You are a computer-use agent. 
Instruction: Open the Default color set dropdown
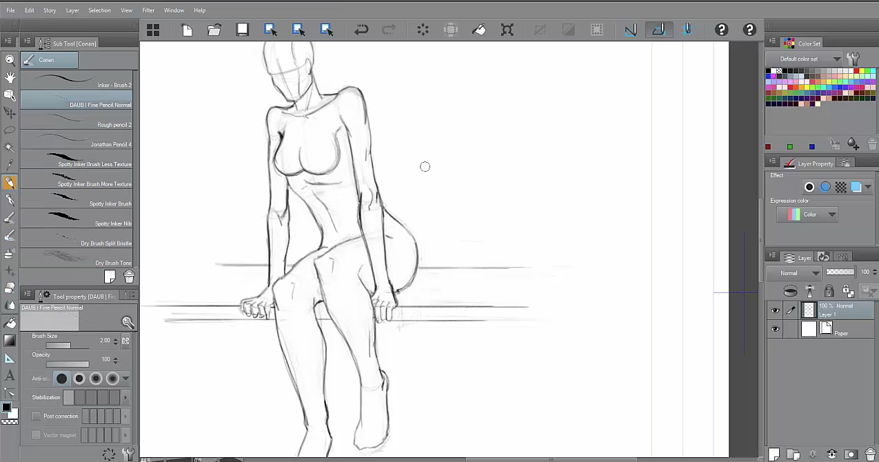806,59
